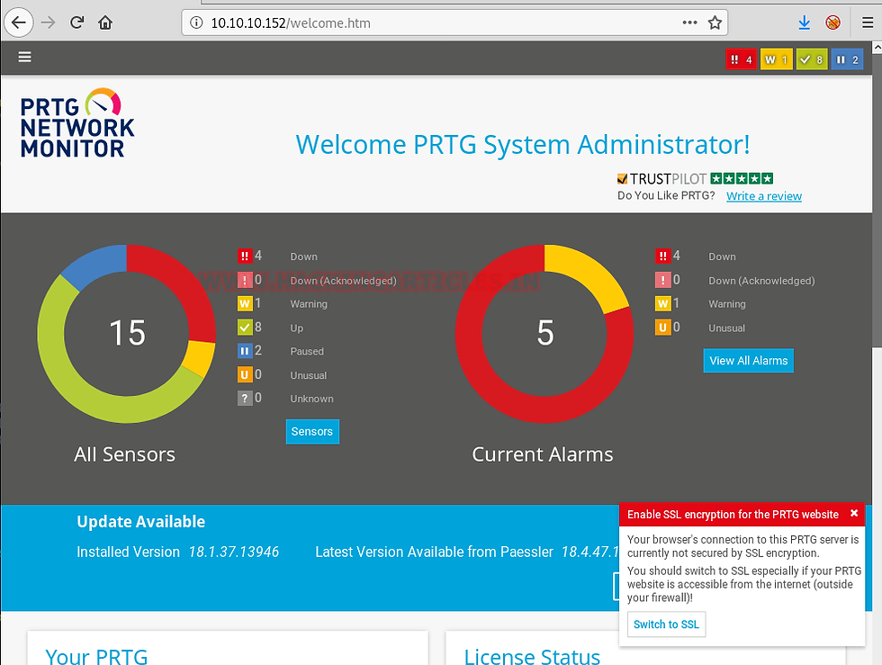Click the Up label in All Sensors legend
This screenshot has height=665, width=882.
(297, 328)
